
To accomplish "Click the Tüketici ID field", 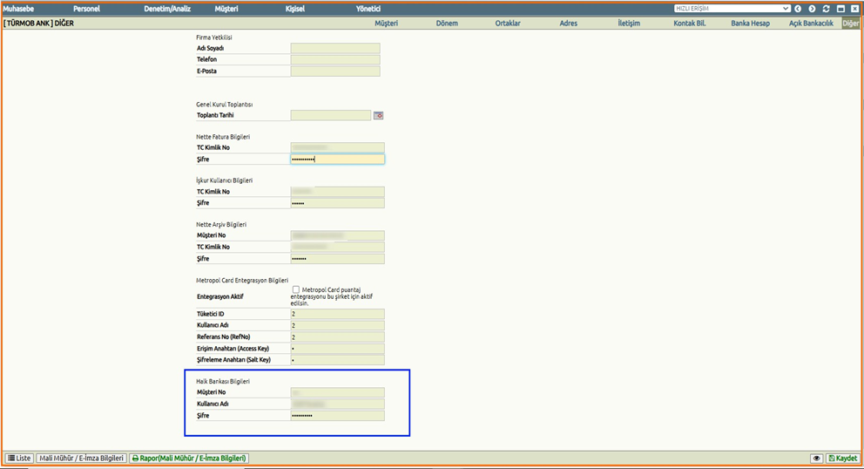I will click(337, 314).
